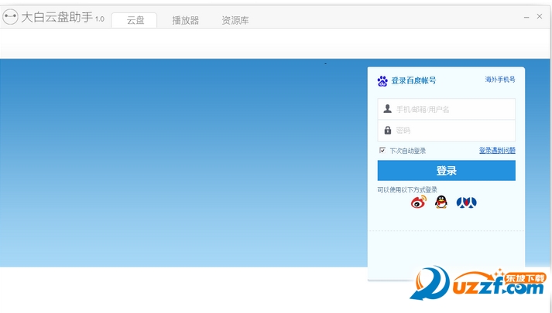Open the 播放器 tab
The width and height of the screenshot is (552, 313).
click(x=186, y=20)
